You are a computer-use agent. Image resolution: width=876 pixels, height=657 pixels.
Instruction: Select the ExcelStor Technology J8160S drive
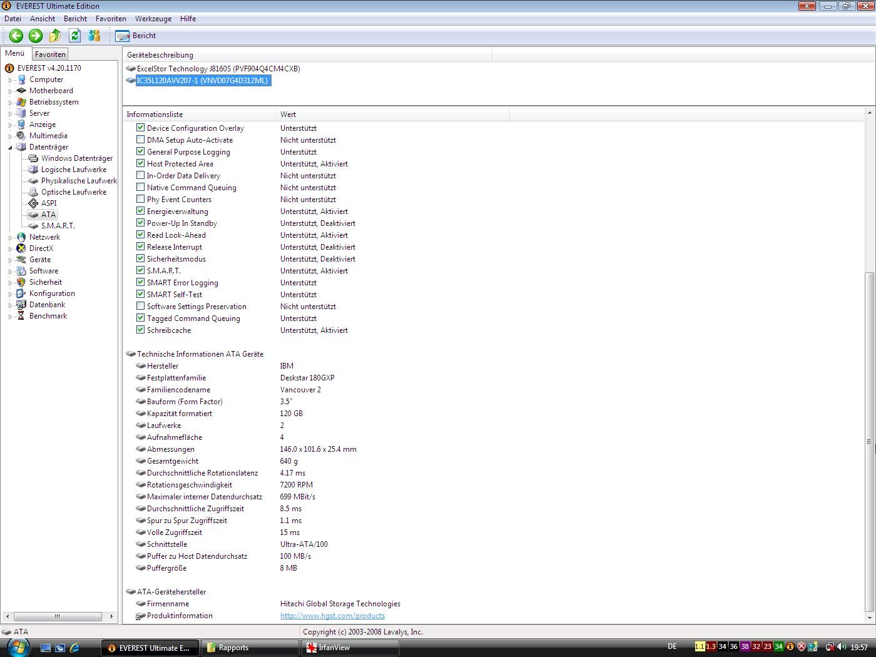(x=218, y=69)
